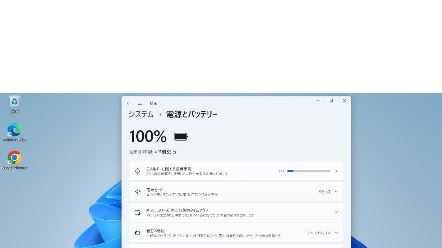This screenshot has height=248, width=442.
Task: Expand 画面、スリープ、休止状態のタイムアウト section
Action: coord(336,212)
